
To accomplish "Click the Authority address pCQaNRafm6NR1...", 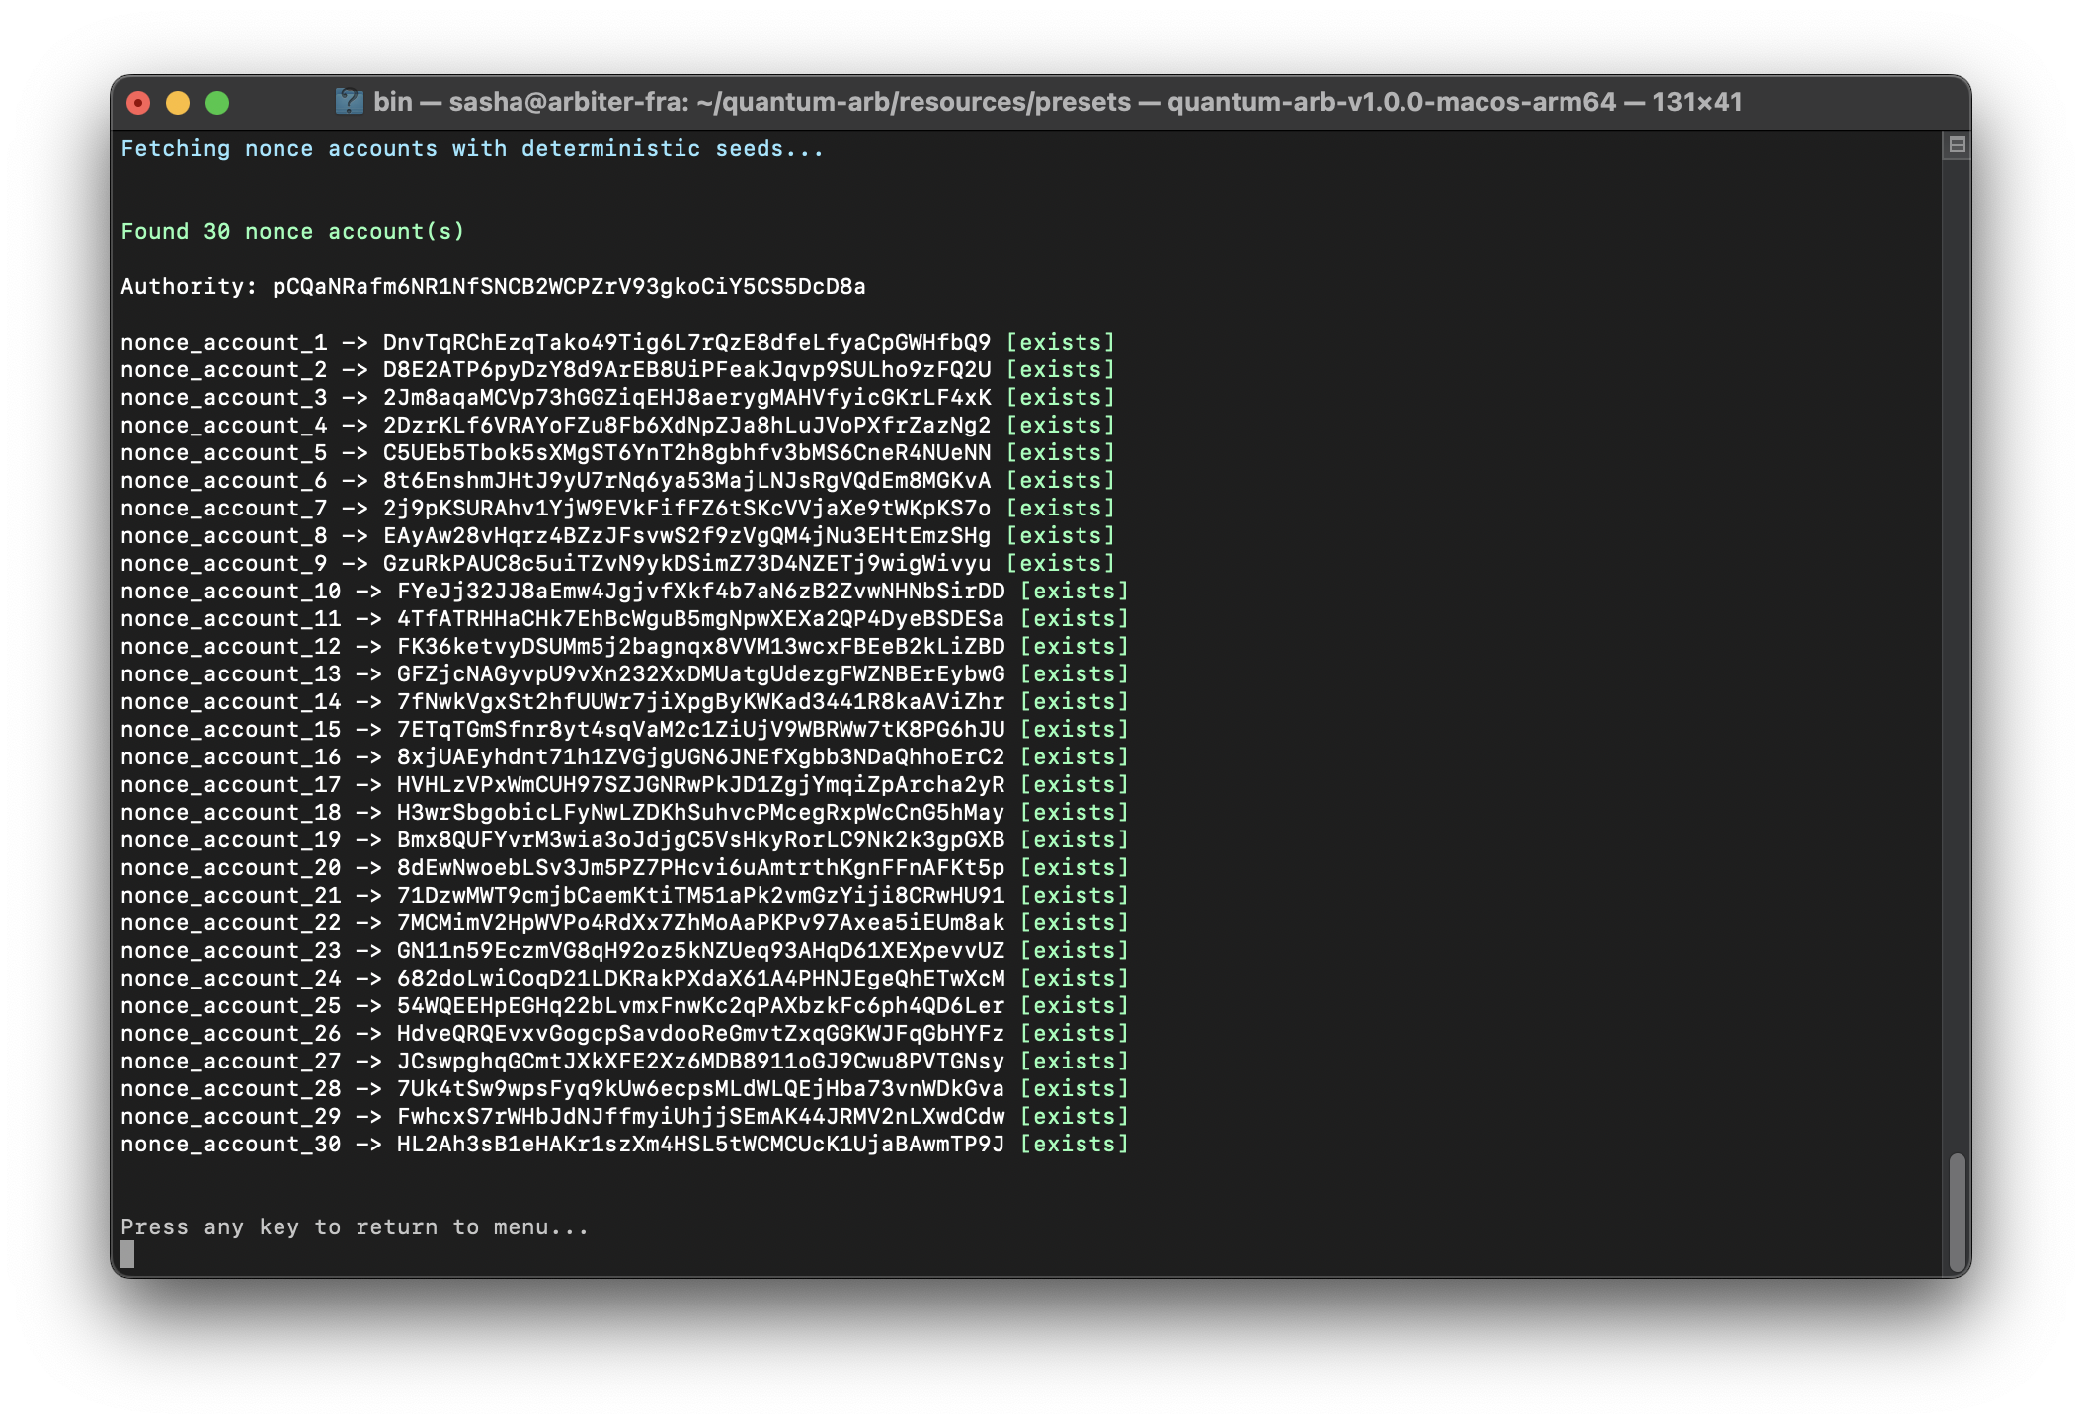I will [569, 287].
